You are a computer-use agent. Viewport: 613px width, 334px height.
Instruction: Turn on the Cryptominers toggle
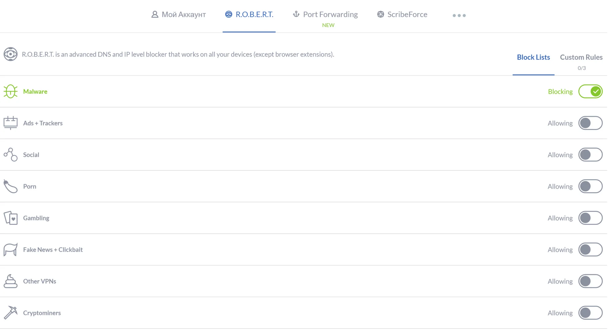tap(590, 313)
